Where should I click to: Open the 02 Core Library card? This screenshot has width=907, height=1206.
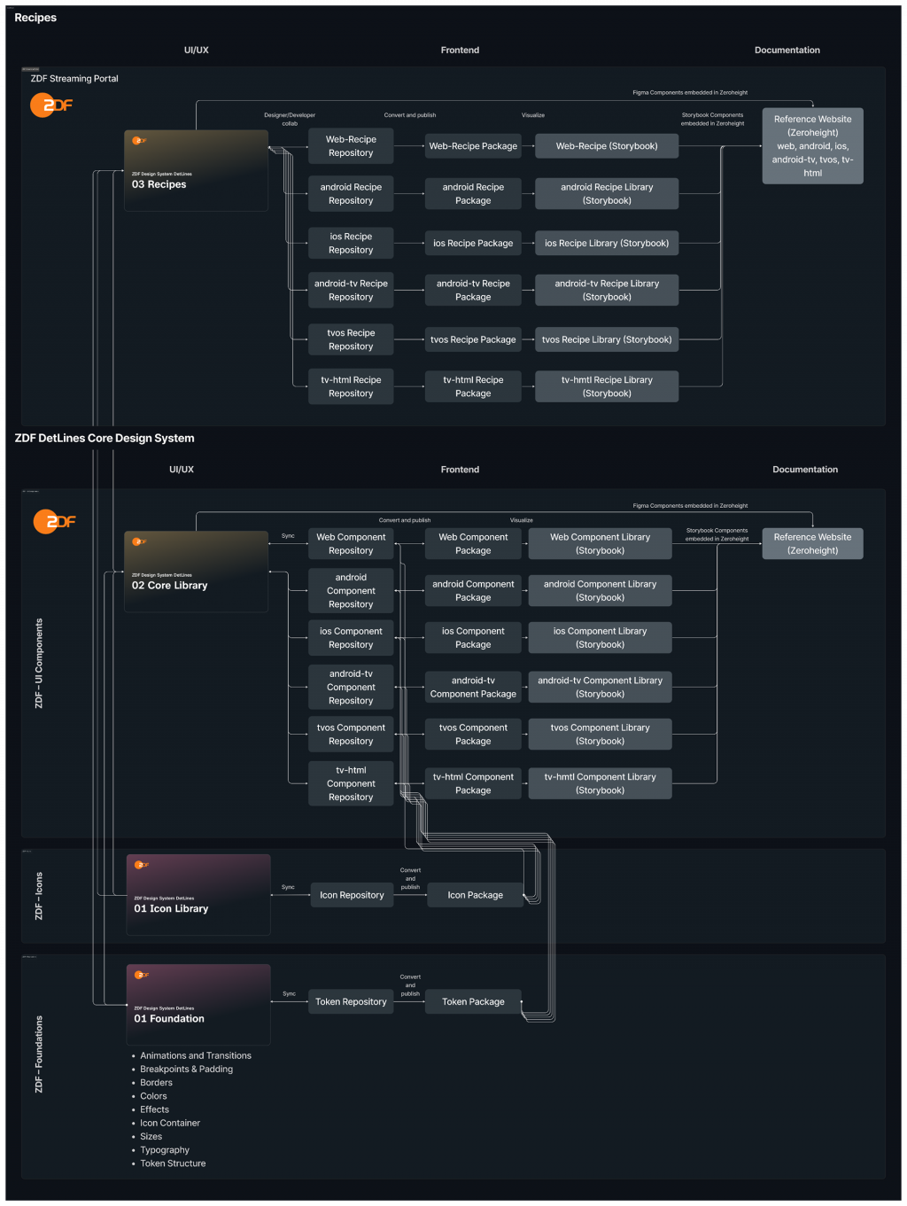[196, 572]
